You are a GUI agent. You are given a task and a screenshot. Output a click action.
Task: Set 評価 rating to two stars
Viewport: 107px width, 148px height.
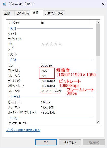click(x=47, y=44)
